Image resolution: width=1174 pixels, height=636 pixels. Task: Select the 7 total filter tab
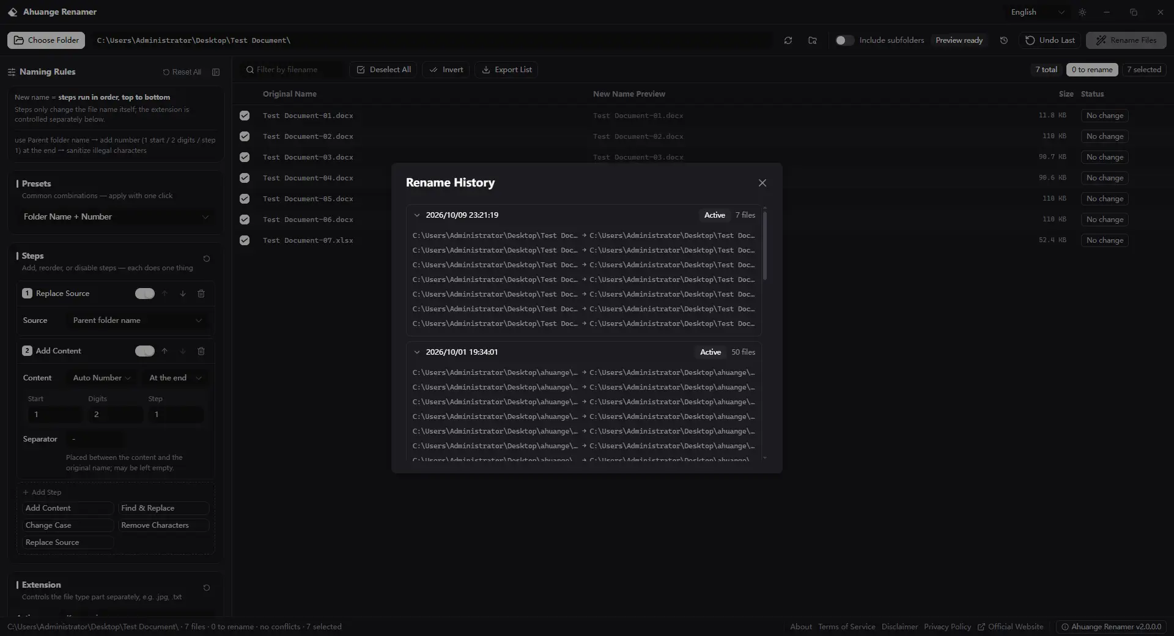coord(1046,70)
